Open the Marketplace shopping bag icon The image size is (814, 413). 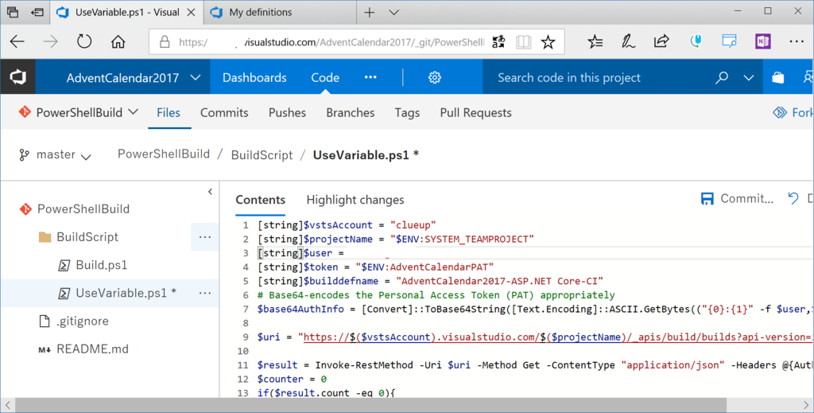[x=777, y=77]
